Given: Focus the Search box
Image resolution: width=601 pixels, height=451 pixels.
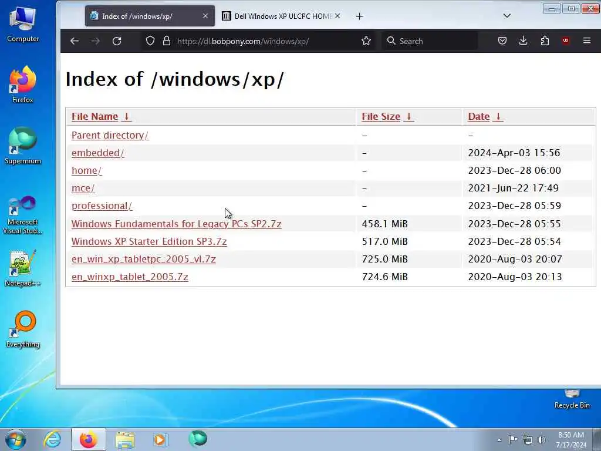Looking at the screenshot, I should (x=430, y=41).
